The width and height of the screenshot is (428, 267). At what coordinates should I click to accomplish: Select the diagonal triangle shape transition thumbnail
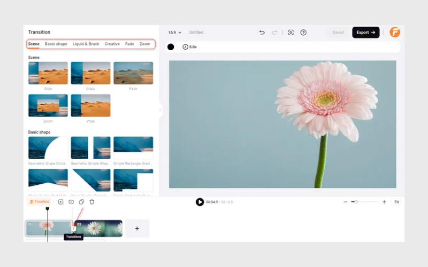90,180
